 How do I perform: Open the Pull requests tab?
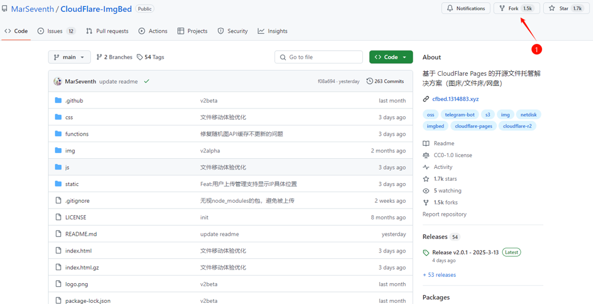coord(107,31)
